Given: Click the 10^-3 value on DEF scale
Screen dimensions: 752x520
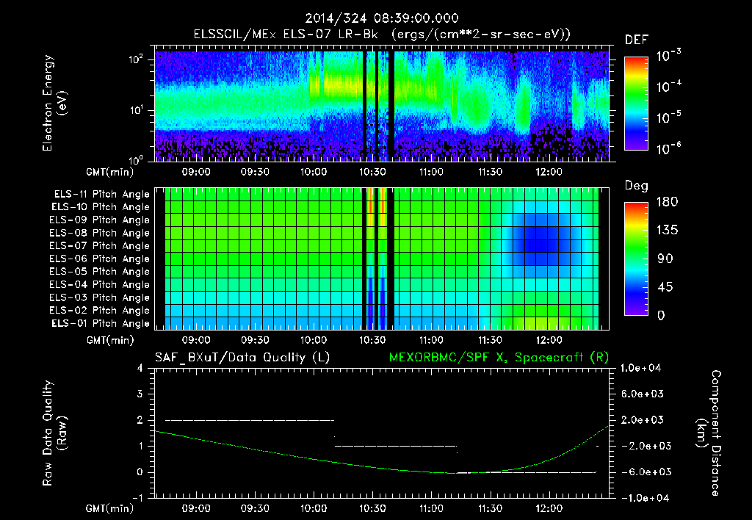Looking at the screenshot, I should tap(668, 56).
